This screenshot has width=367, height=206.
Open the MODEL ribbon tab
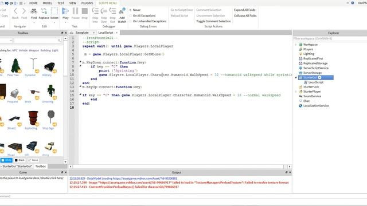pos(47,3)
